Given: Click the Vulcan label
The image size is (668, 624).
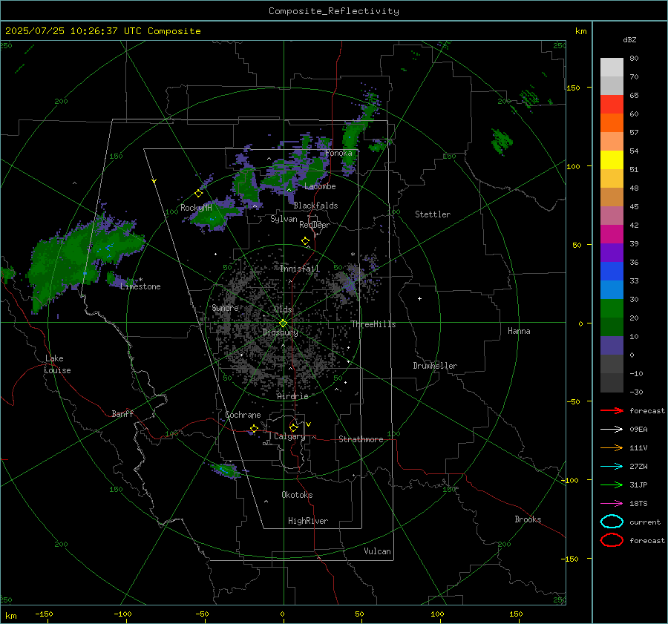Looking at the screenshot, I should (x=377, y=551).
